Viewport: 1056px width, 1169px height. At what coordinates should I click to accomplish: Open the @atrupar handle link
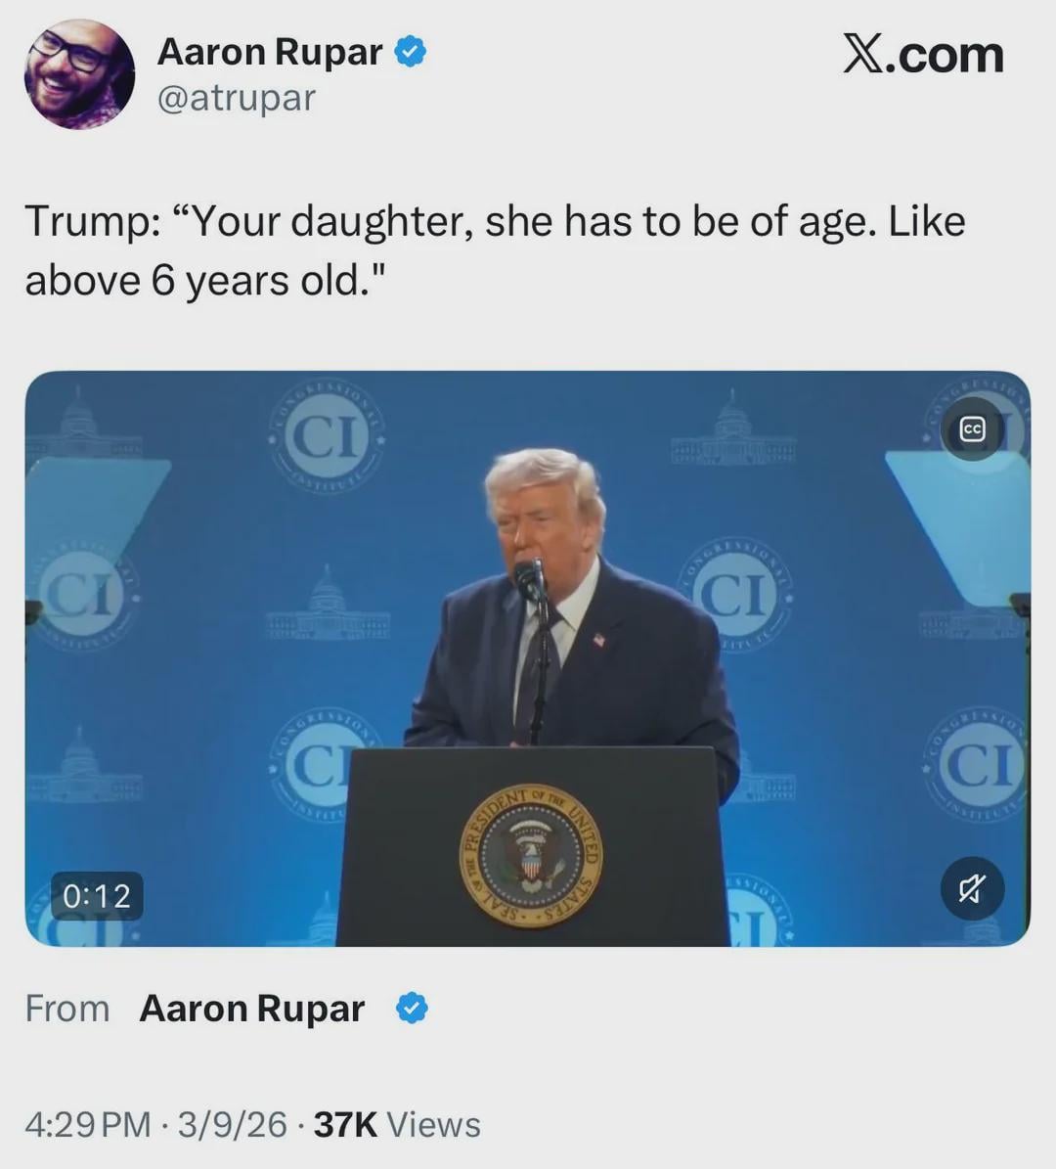[236, 98]
